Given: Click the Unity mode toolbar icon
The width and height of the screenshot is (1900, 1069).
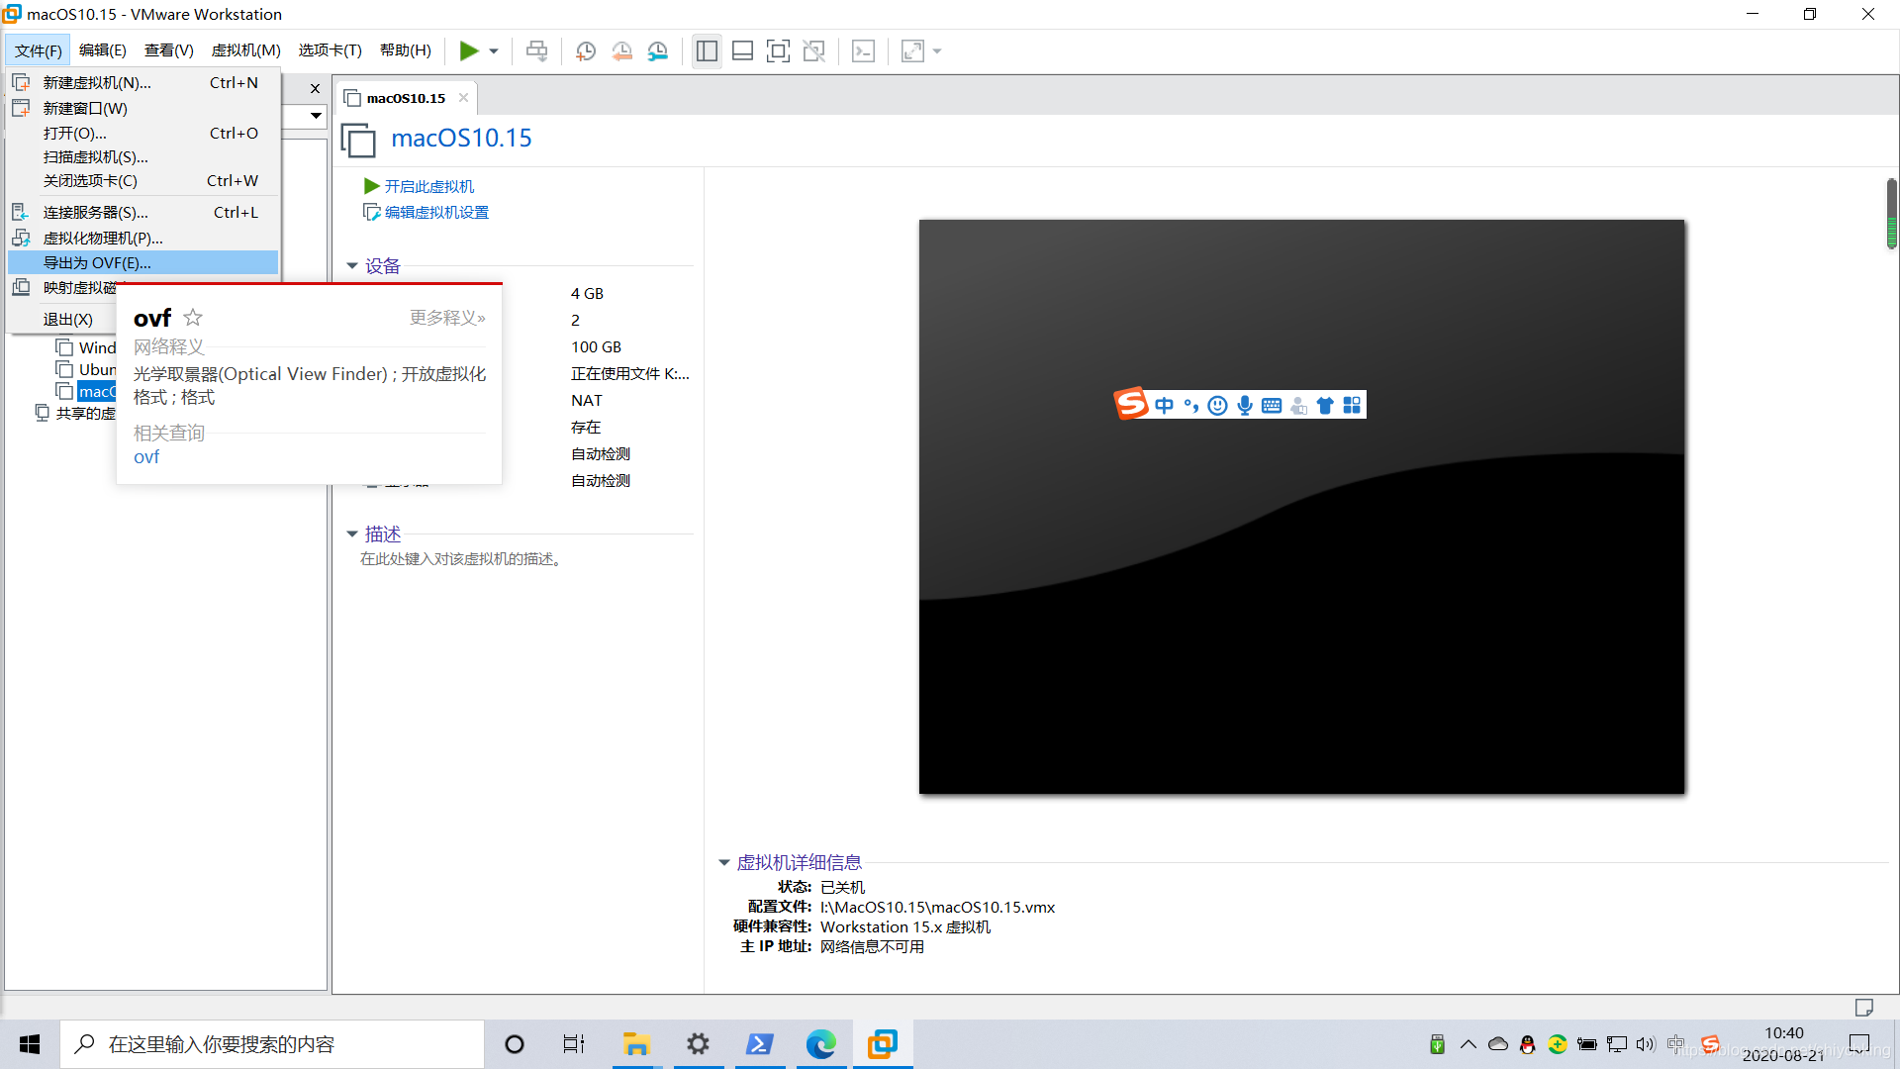Looking at the screenshot, I should (x=814, y=50).
